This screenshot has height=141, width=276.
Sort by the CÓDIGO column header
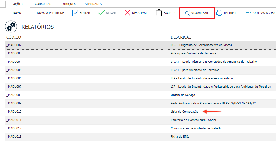pyautogui.click(x=14, y=37)
